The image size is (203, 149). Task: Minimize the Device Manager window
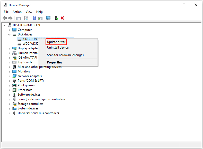coord(172,5)
